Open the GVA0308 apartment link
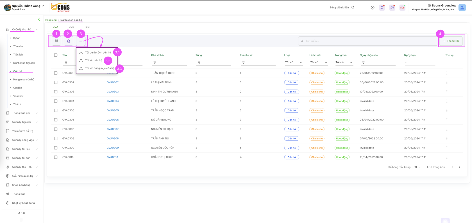Viewport: 472px width, 223px height. coord(113,138)
